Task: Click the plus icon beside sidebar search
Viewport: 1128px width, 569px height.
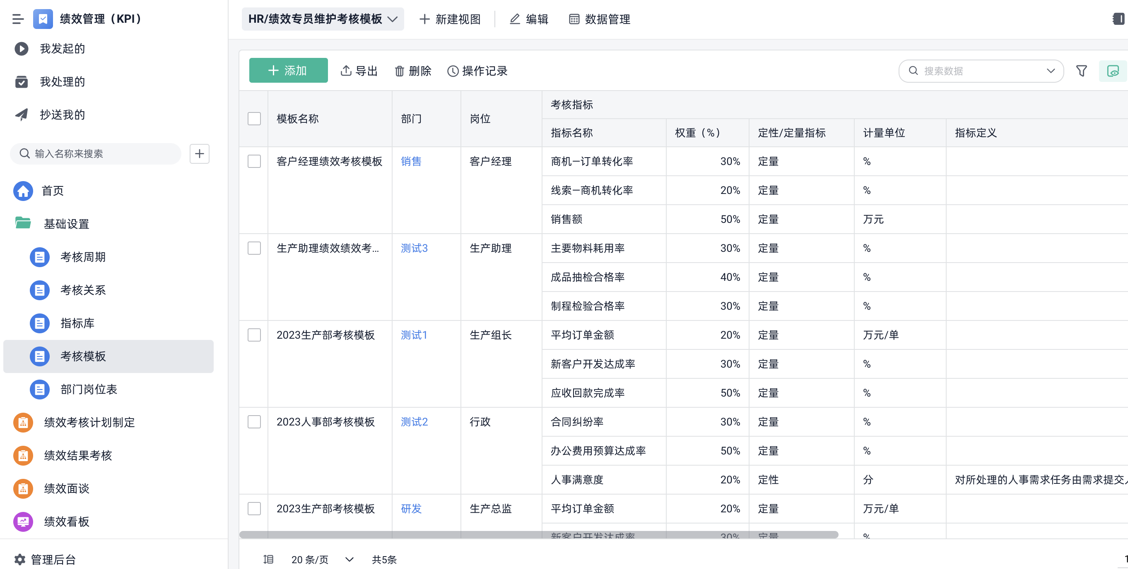Action: [199, 153]
